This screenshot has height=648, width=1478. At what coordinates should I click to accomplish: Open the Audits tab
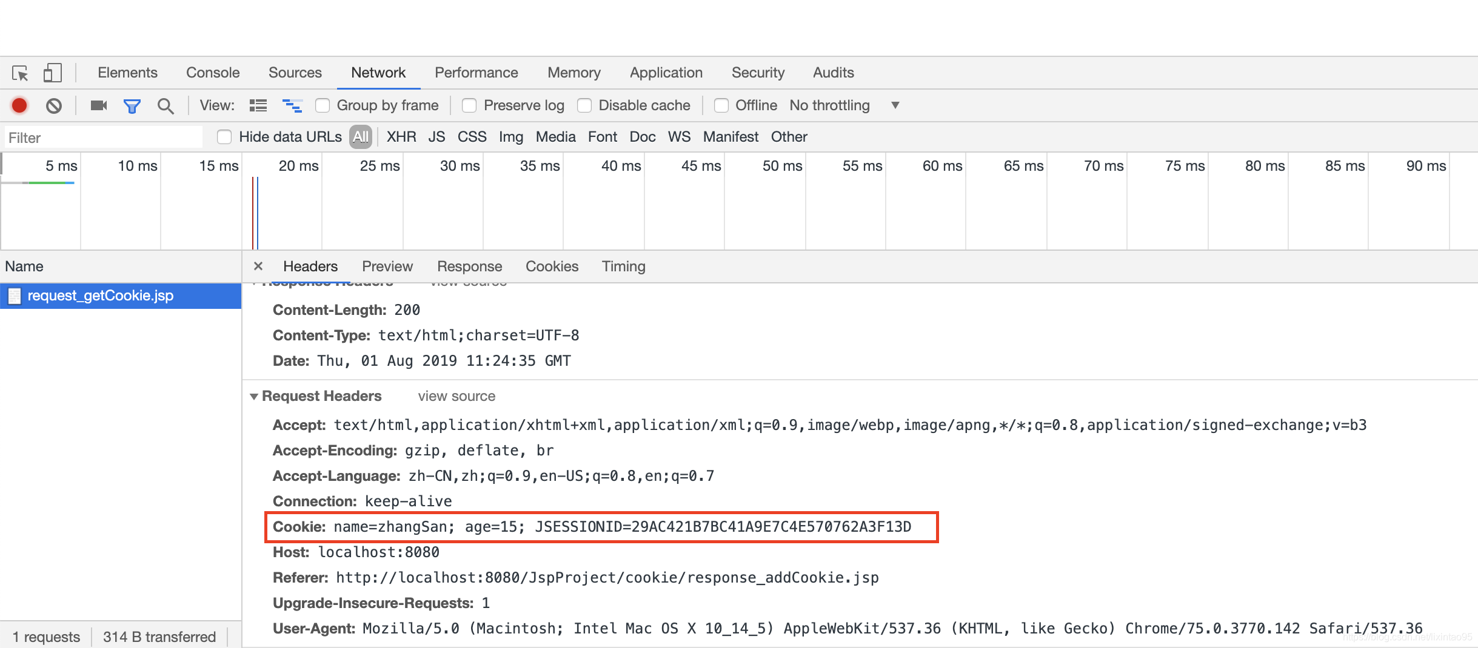[834, 73]
